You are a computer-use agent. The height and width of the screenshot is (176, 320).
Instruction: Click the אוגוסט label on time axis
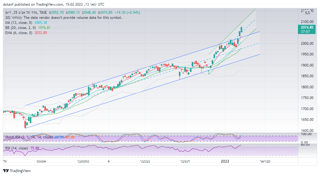pyautogui.click(x=41, y=161)
